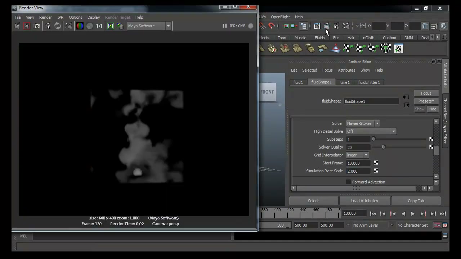
Task: Click the Presets button
Action: 426,101
